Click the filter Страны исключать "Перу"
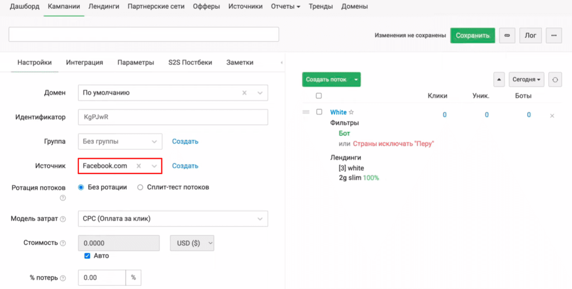This screenshot has width=572, height=289. [393, 144]
